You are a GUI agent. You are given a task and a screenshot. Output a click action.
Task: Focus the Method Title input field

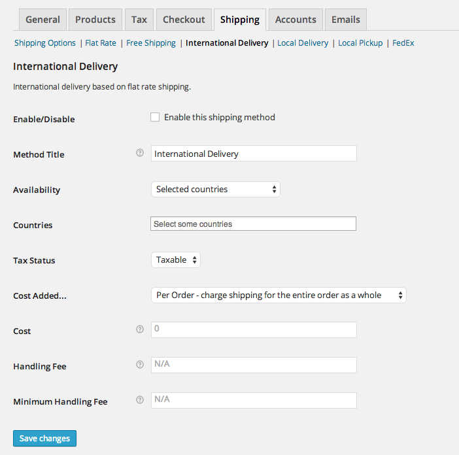(x=254, y=154)
